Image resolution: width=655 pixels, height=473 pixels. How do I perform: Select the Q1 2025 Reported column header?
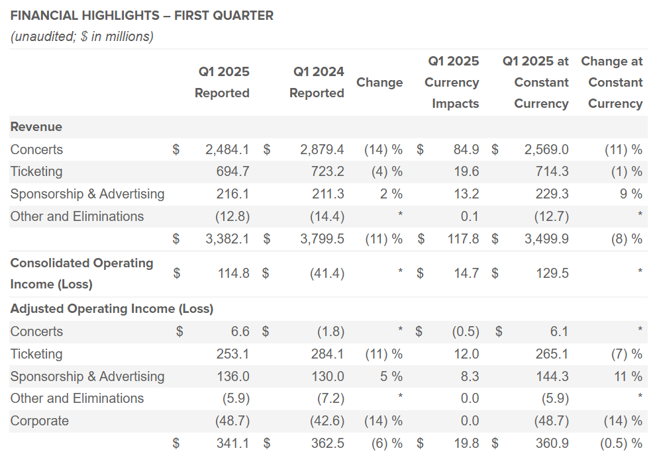click(222, 83)
